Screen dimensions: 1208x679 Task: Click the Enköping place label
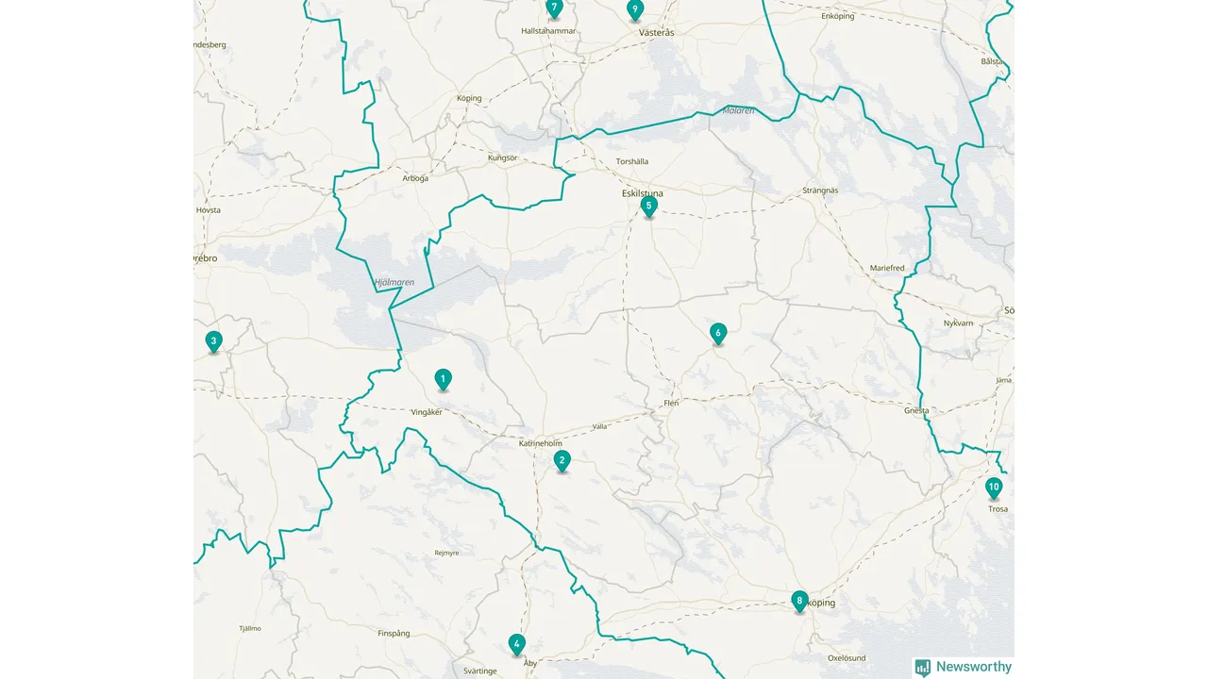838,16
